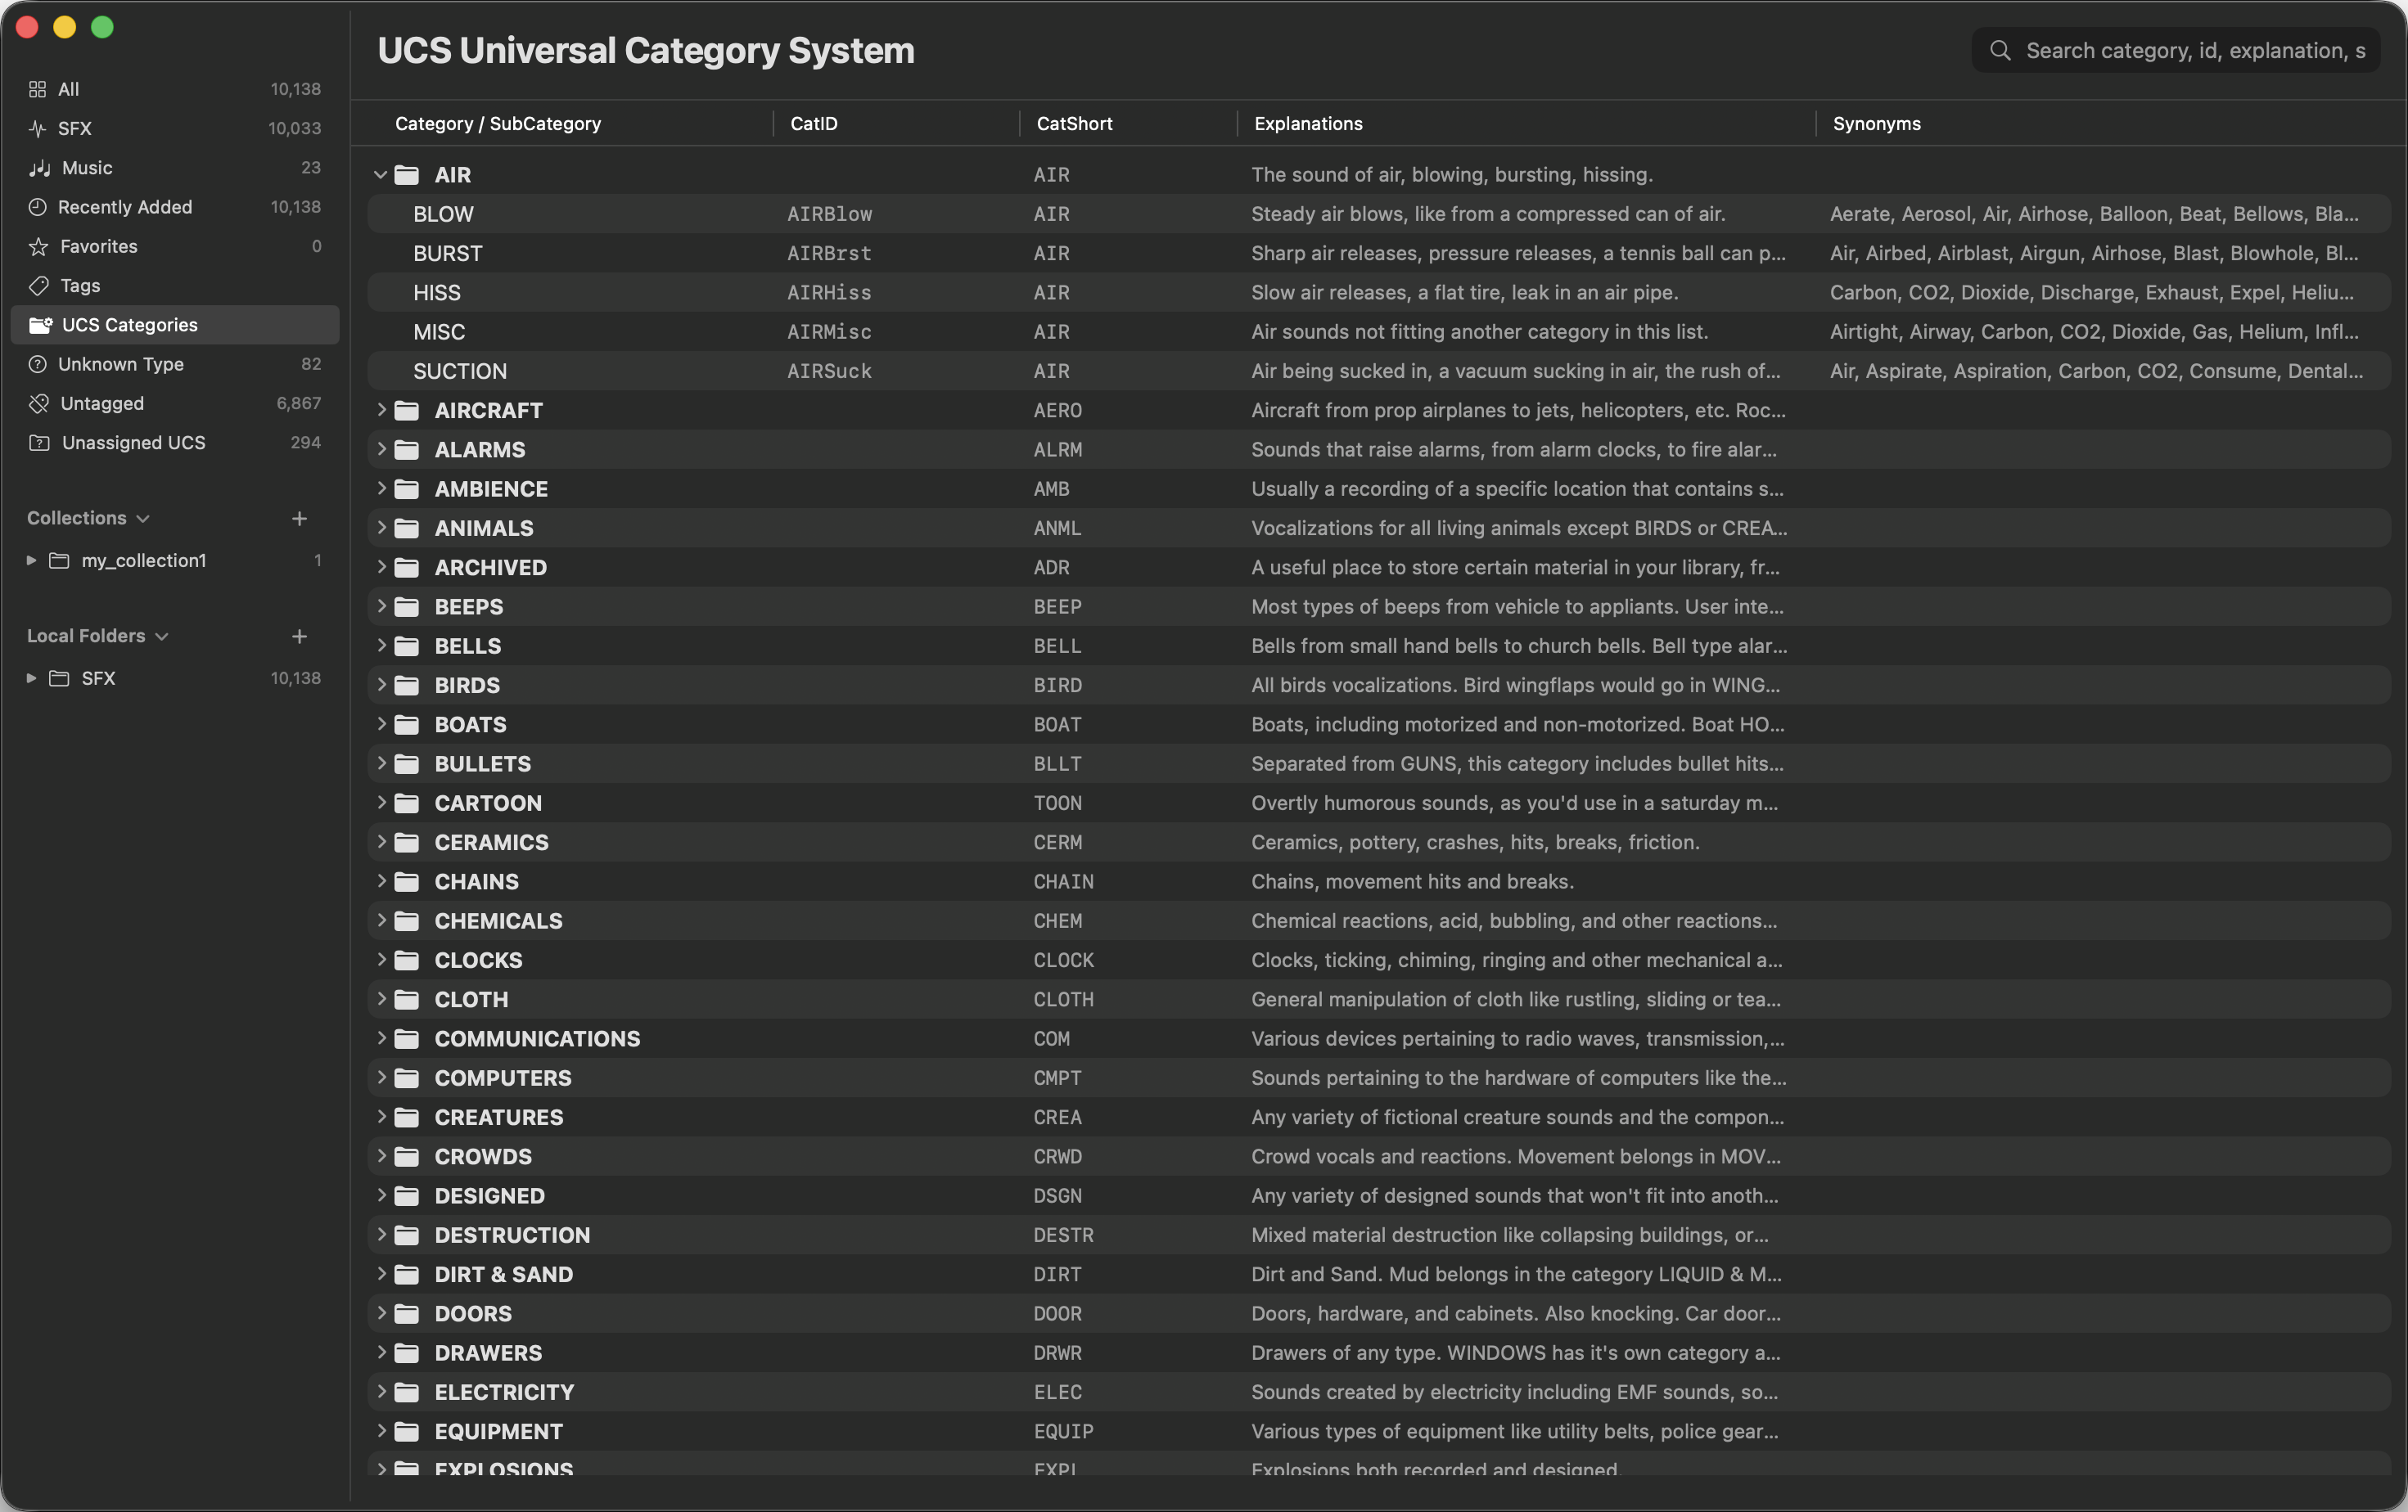The height and width of the screenshot is (1512, 2408).
Task: Add a local folder with plus button
Action: coord(299,637)
